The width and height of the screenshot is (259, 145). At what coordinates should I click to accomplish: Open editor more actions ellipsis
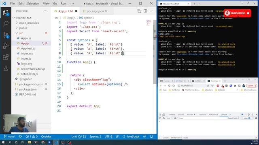151,11
